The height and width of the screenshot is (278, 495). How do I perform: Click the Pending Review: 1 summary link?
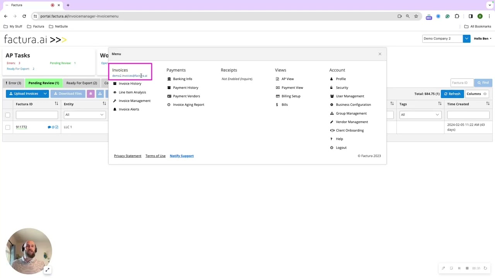[x=63, y=63]
